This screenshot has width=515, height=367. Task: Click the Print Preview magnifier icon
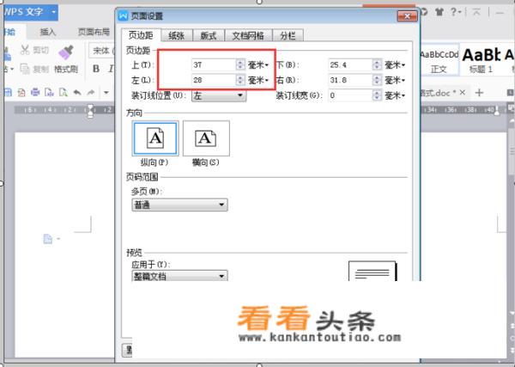(x=63, y=93)
